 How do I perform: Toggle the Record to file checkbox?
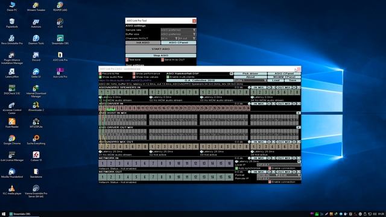[x=100, y=74]
